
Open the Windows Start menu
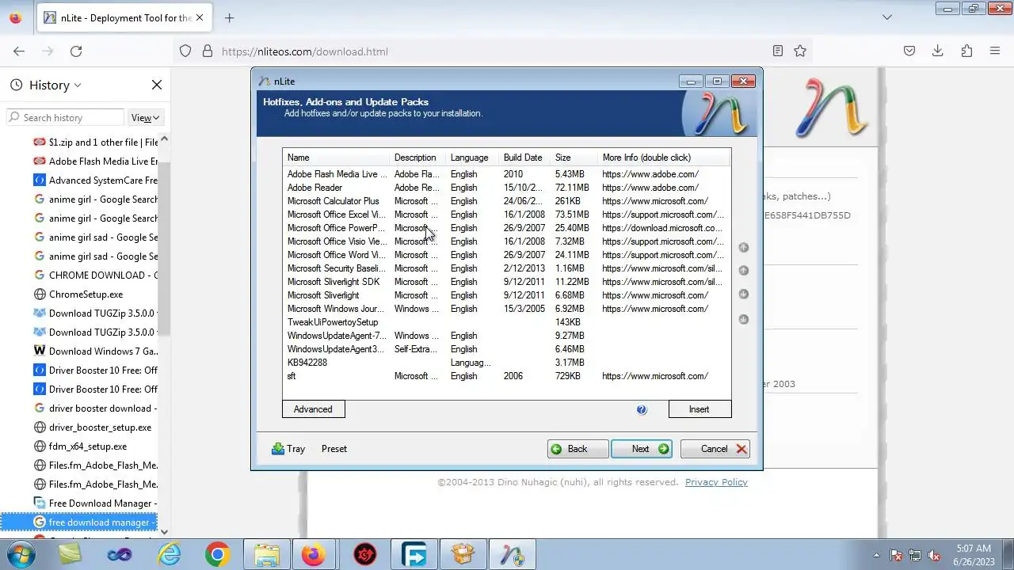pos(21,554)
